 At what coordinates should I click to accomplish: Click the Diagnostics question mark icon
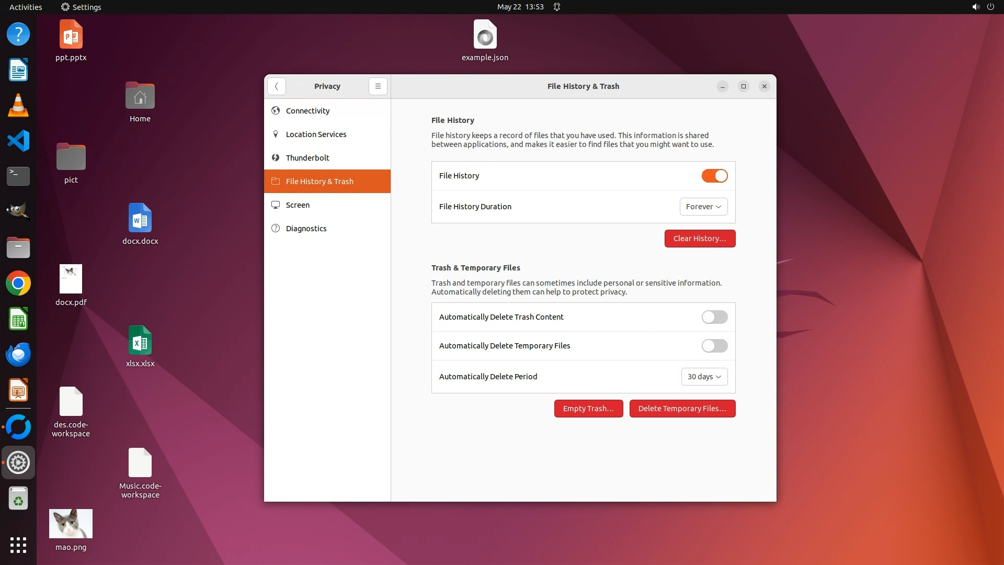pos(276,228)
